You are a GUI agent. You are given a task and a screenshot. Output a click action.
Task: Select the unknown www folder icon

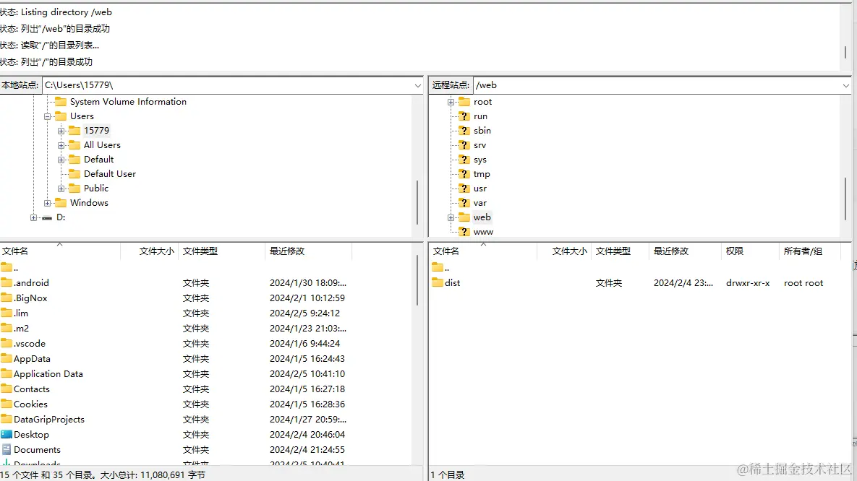click(464, 232)
